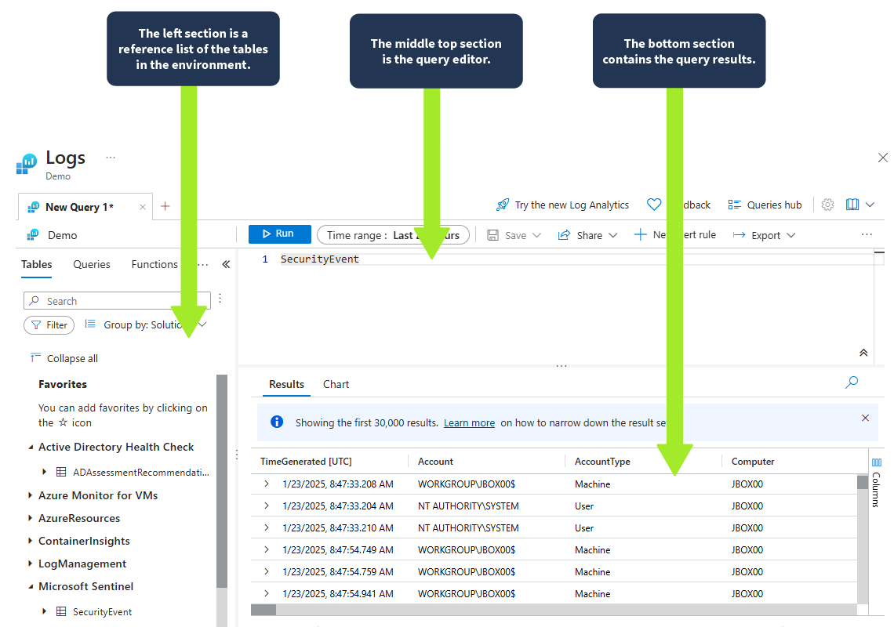Switch to the Queries tab
Image resolution: width=894 pixels, height=627 pixels.
91,264
